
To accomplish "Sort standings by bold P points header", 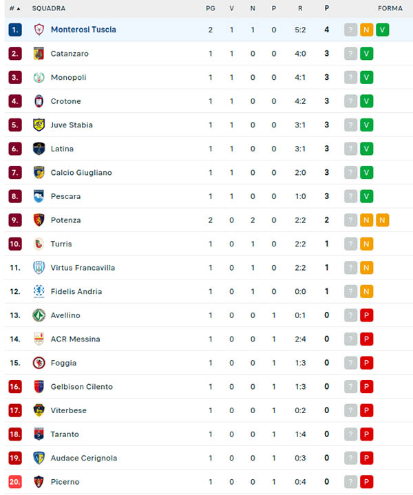I will point(327,8).
